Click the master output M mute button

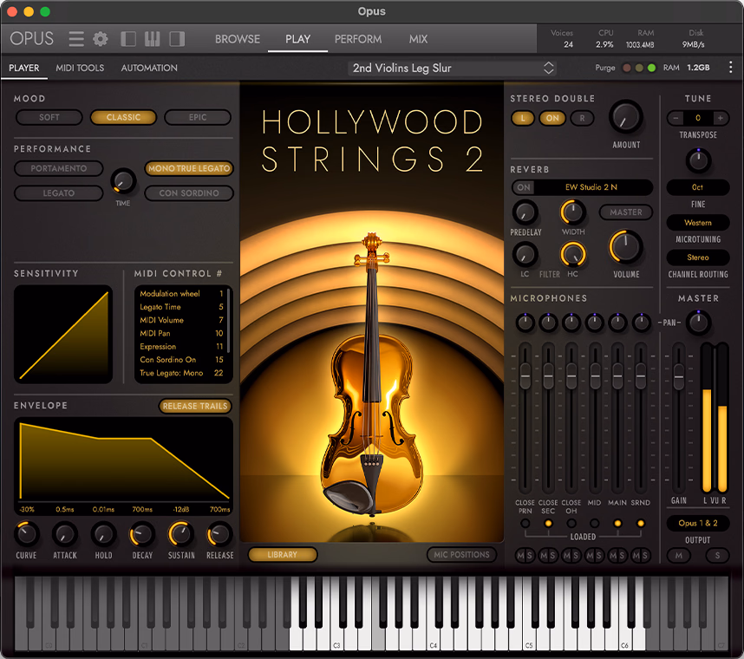coord(679,556)
